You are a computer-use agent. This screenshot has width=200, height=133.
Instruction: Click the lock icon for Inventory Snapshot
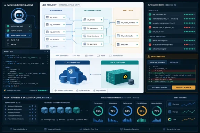click(35, 113)
